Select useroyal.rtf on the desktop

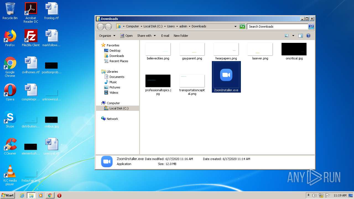51,146
